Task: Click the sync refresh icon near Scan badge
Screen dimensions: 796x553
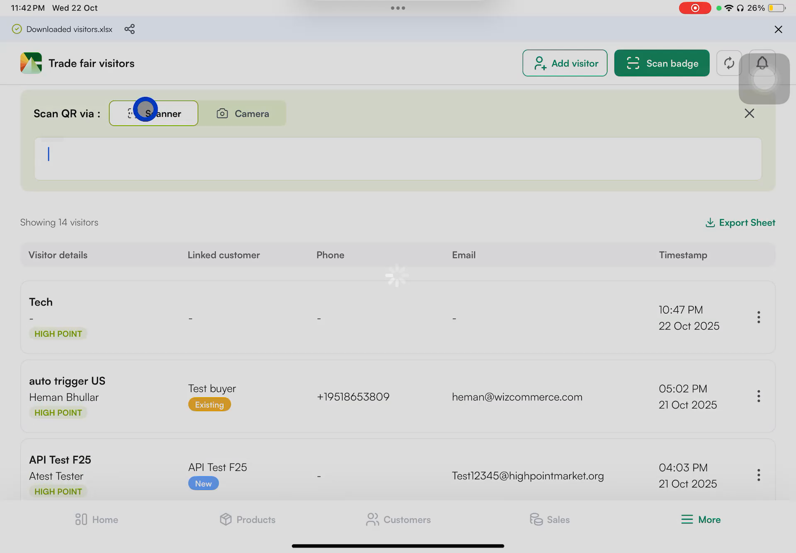Action: 729,63
